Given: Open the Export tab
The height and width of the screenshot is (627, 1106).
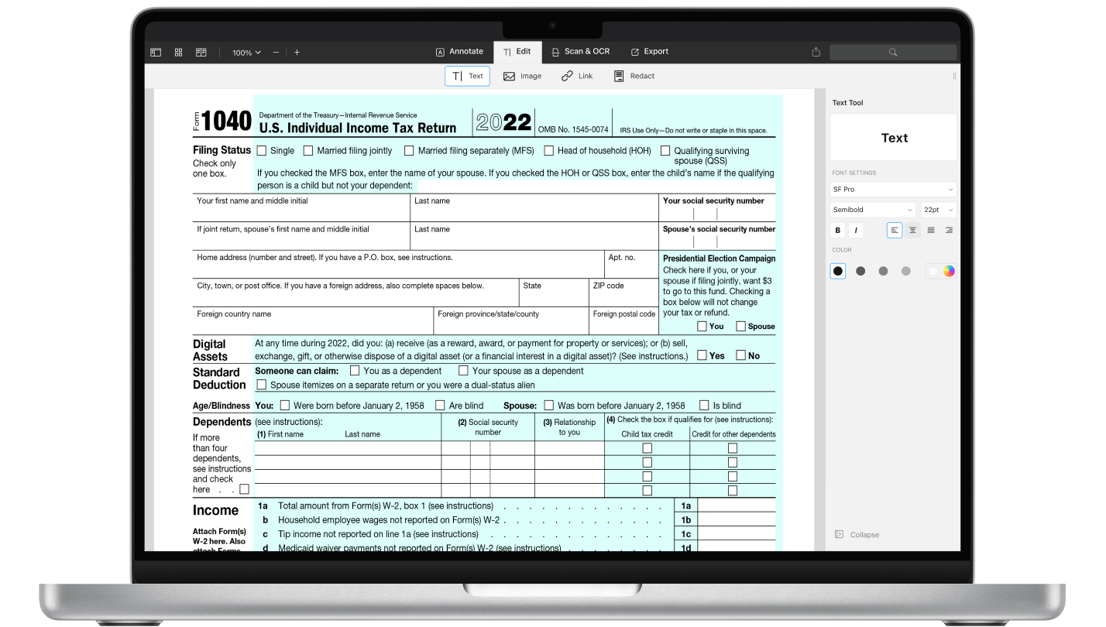Looking at the screenshot, I should 650,52.
